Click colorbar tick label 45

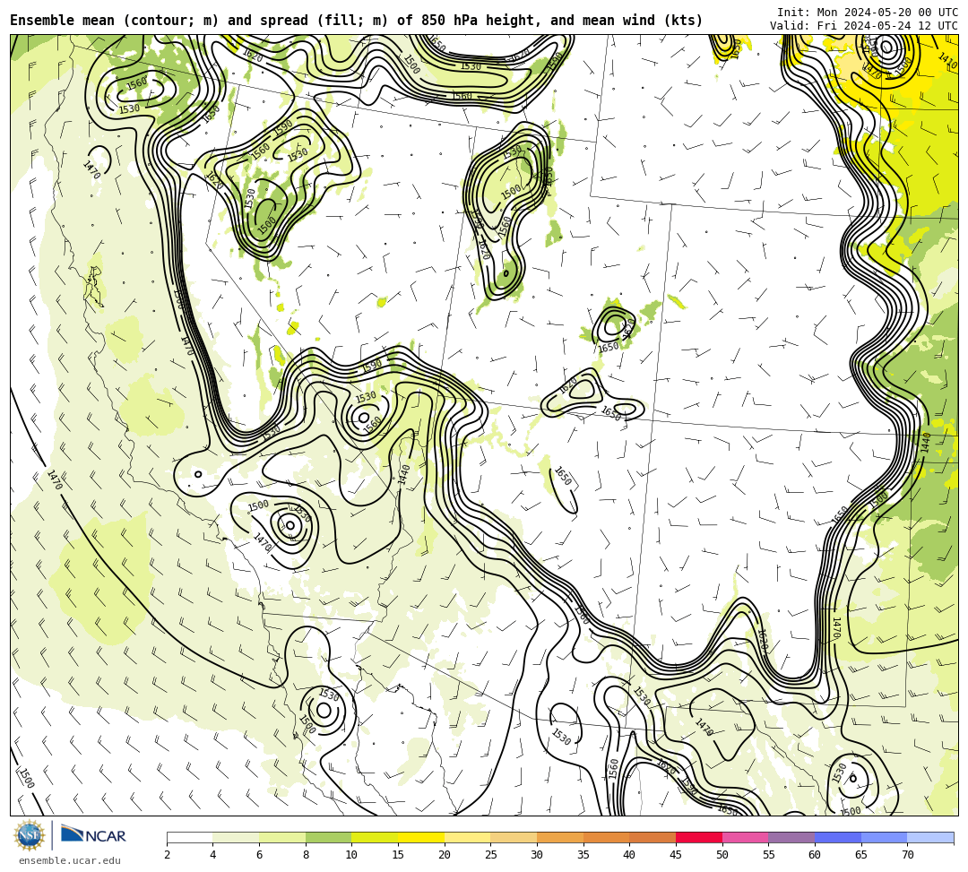676,855
